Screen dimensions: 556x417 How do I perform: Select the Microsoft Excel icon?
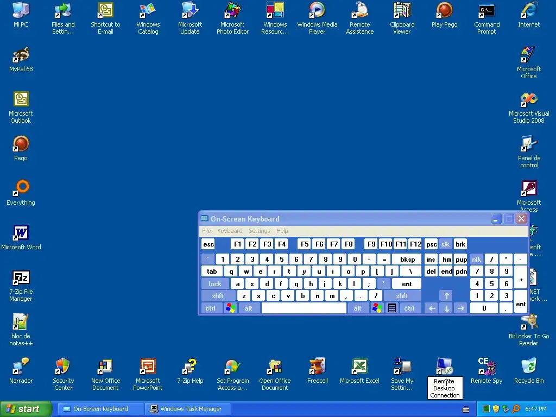pos(359,367)
